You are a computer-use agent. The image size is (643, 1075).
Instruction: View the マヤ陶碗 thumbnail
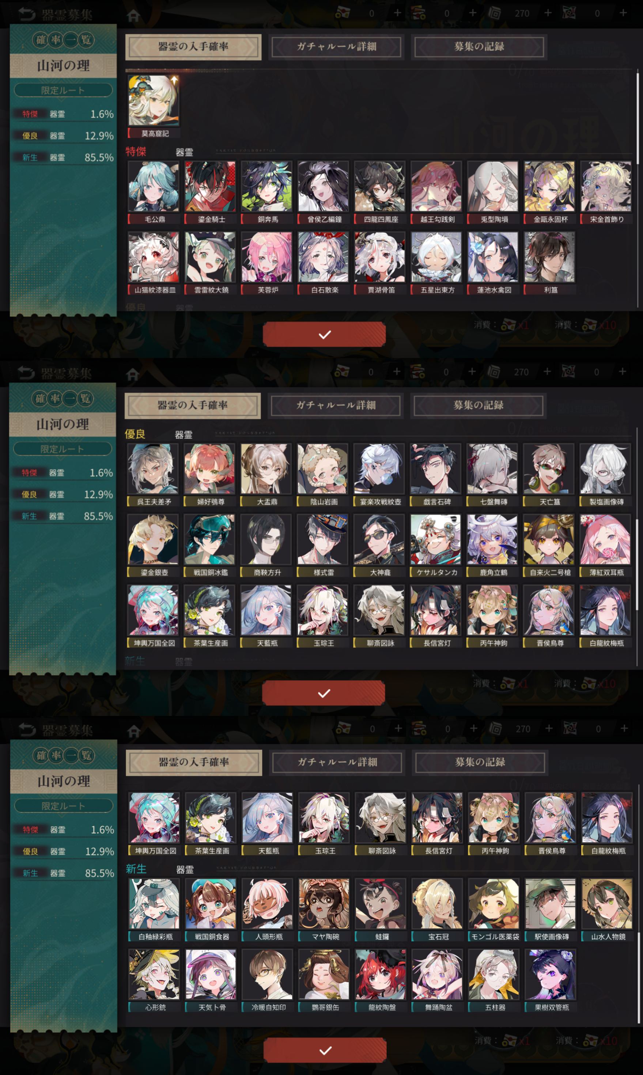click(324, 903)
